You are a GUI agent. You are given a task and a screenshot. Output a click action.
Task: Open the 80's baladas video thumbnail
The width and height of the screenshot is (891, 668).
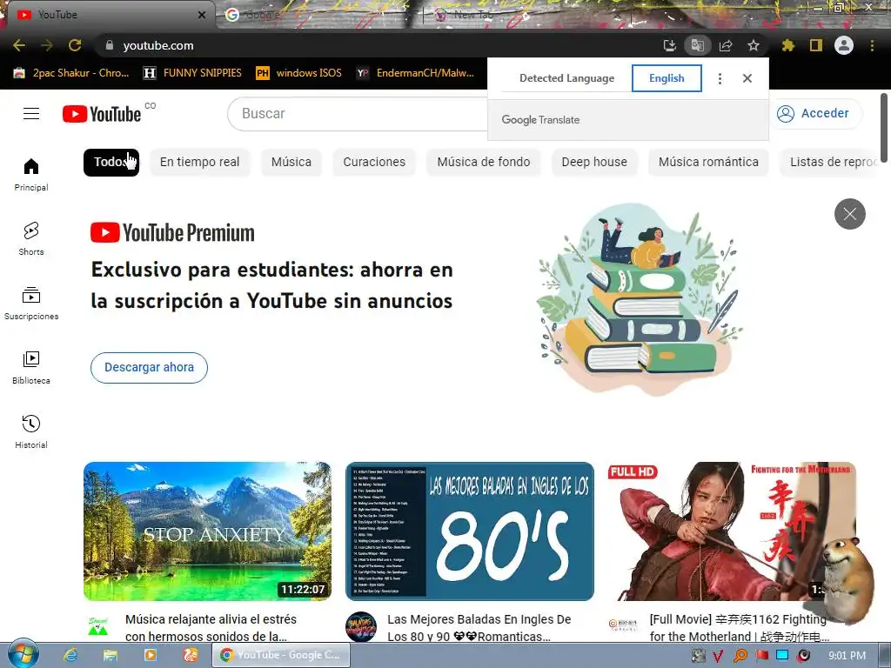click(470, 531)
